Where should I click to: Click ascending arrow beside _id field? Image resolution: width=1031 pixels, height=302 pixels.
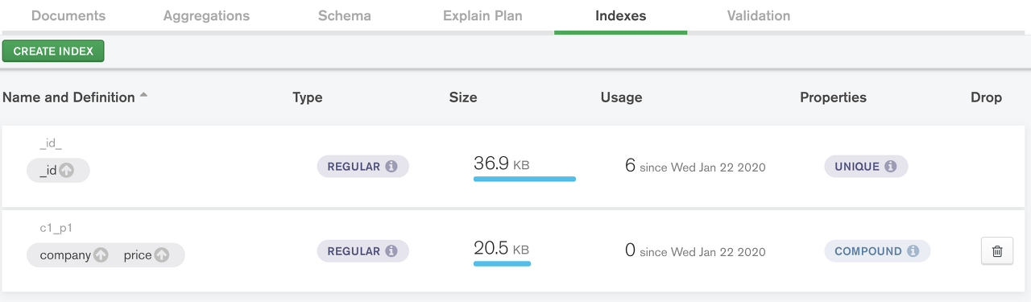pyautogui.click(x=67, y=171)
